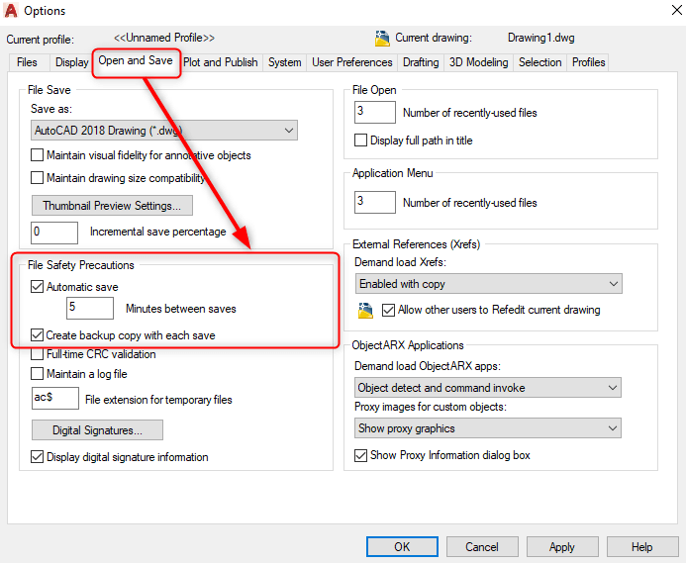686x563 pixels.
Task: Switch to the System tab
Action: click(285, 62)
